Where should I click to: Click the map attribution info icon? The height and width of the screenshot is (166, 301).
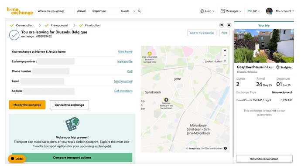coord(226,149)
